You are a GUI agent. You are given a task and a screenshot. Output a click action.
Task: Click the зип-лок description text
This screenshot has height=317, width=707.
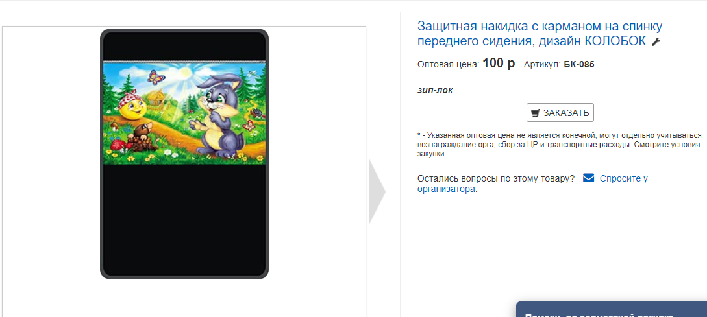point(435,91)
